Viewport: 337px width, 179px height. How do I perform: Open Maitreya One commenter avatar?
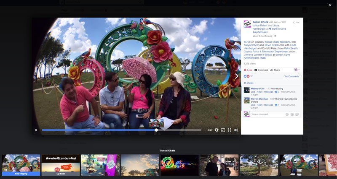(x=246, y=90)
